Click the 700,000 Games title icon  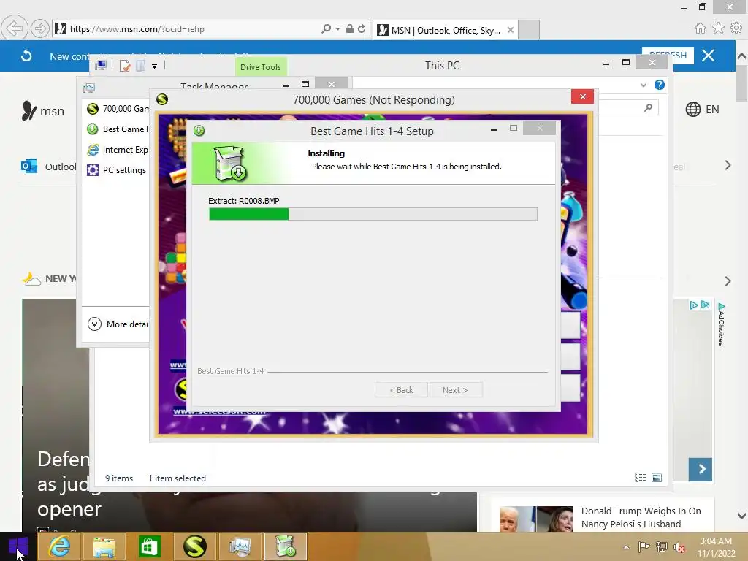tap(162, 99)
